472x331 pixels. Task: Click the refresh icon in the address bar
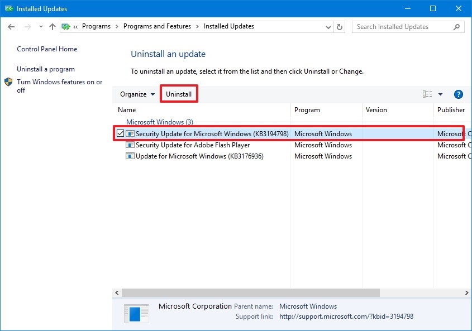coord(340,26)
